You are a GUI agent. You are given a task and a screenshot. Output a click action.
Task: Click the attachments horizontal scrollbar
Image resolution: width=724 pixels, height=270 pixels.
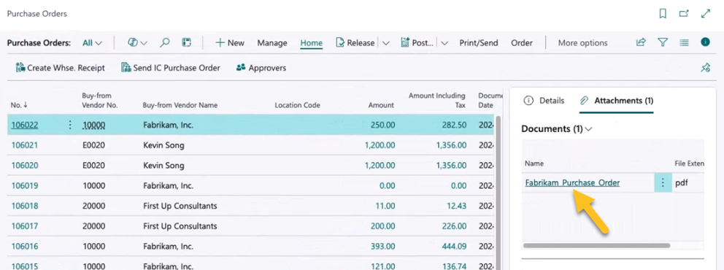tap(596, 245)
